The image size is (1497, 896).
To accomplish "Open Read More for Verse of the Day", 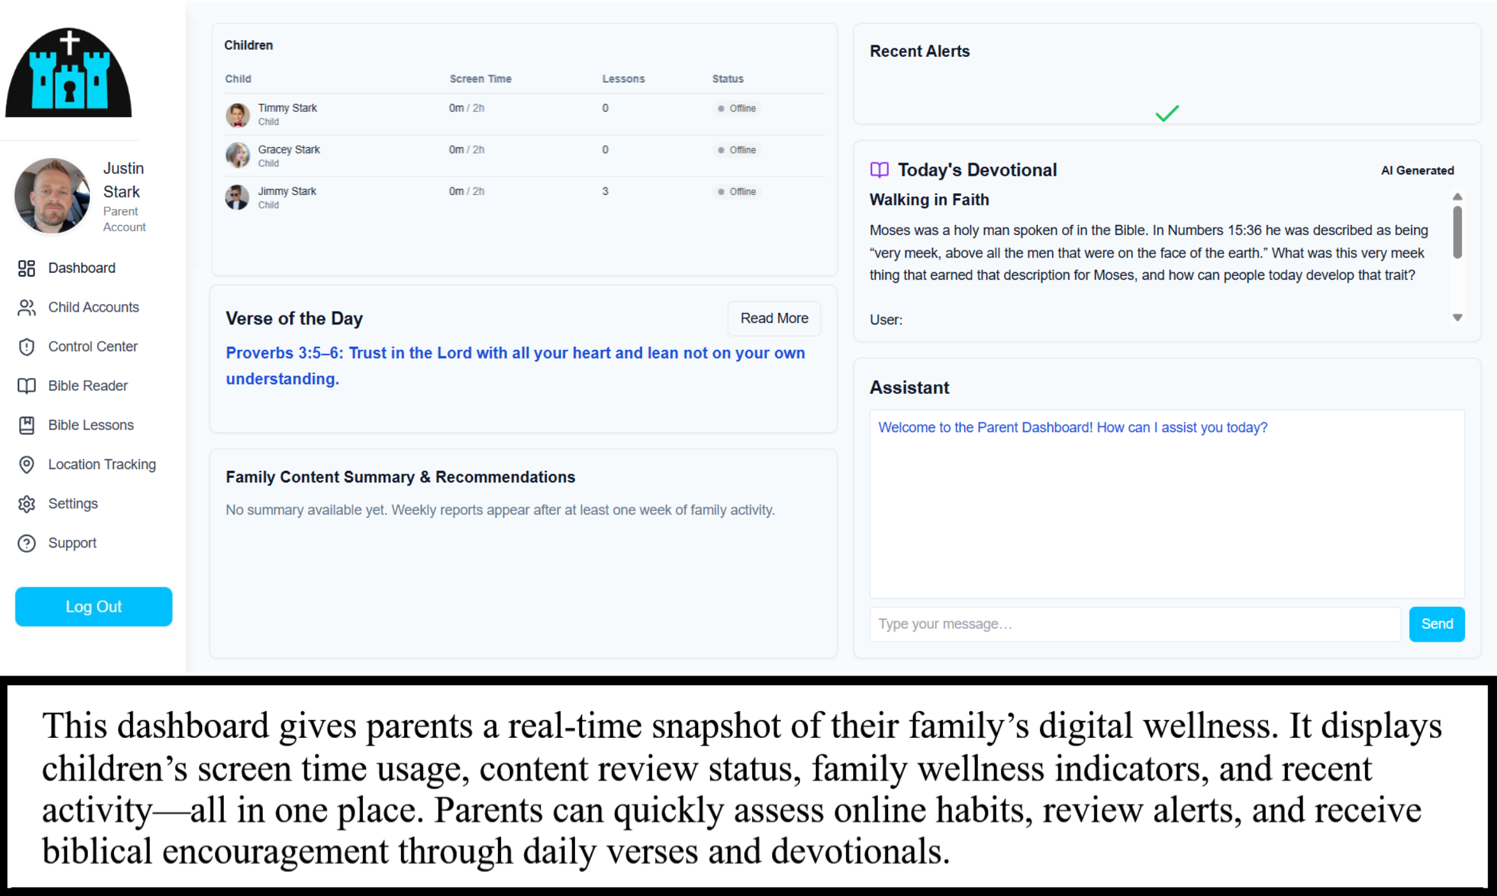I will (x=774, y=318).
